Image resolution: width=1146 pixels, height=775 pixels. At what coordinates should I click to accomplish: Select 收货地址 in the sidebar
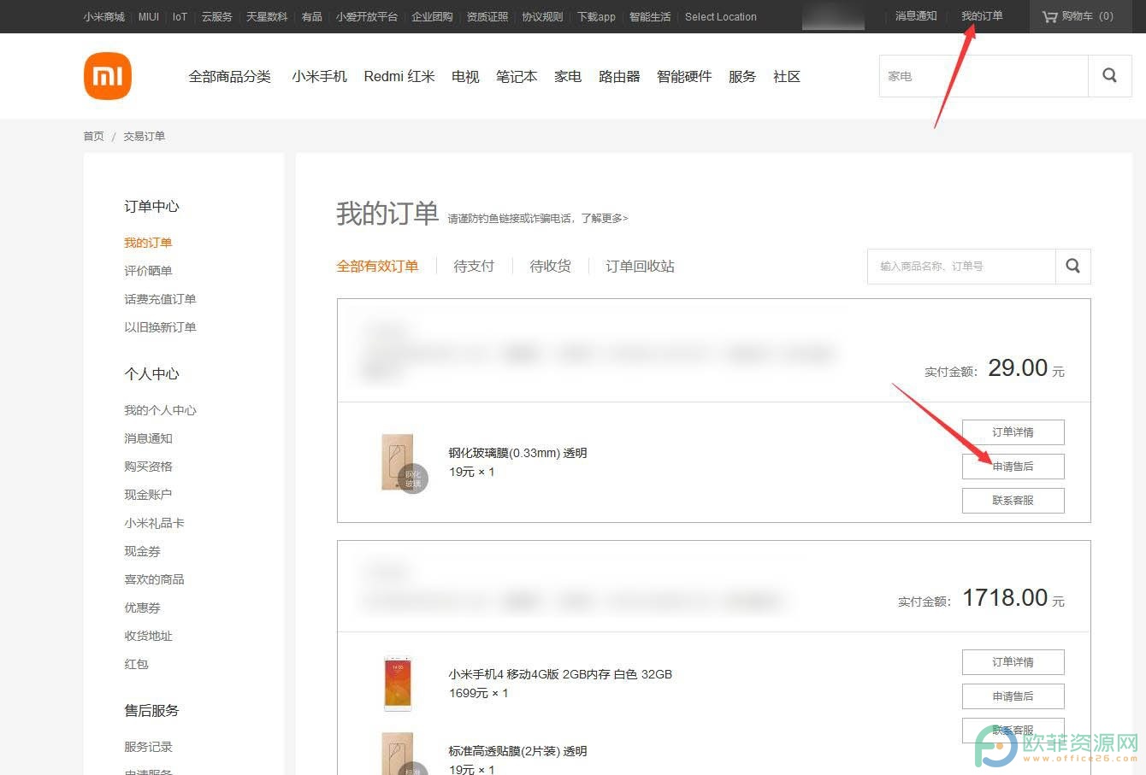click(x=148, y=636)
